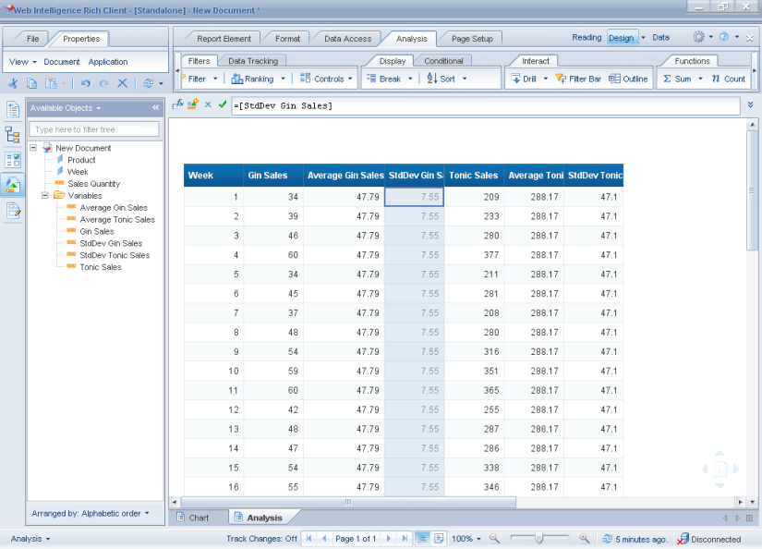Viewport: 762px width, 549px height.
Task: Switch to the Data Access ribbon tab
Action: [x=346, y=39]
